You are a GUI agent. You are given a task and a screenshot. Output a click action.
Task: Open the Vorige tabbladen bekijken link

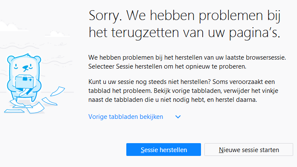pos(125,117)
